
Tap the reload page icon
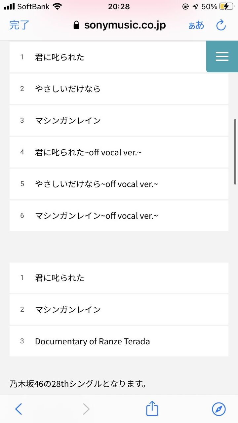221,25
